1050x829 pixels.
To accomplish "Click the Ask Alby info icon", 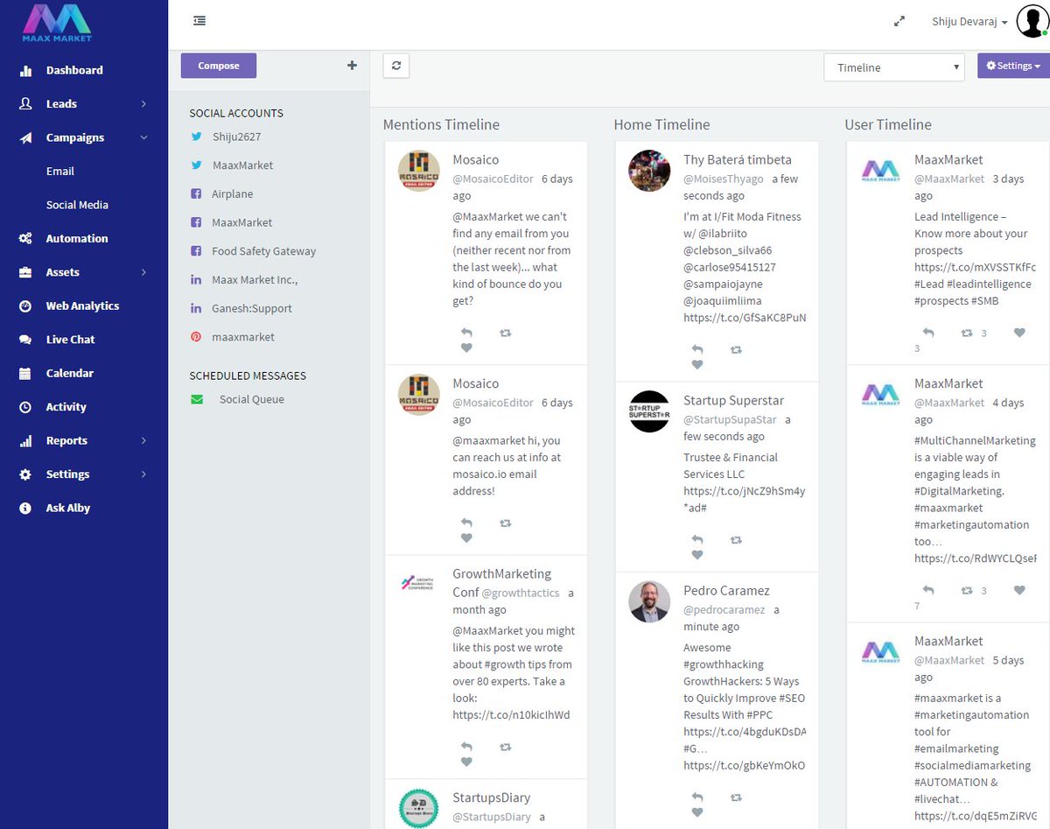I will point(26,508).
